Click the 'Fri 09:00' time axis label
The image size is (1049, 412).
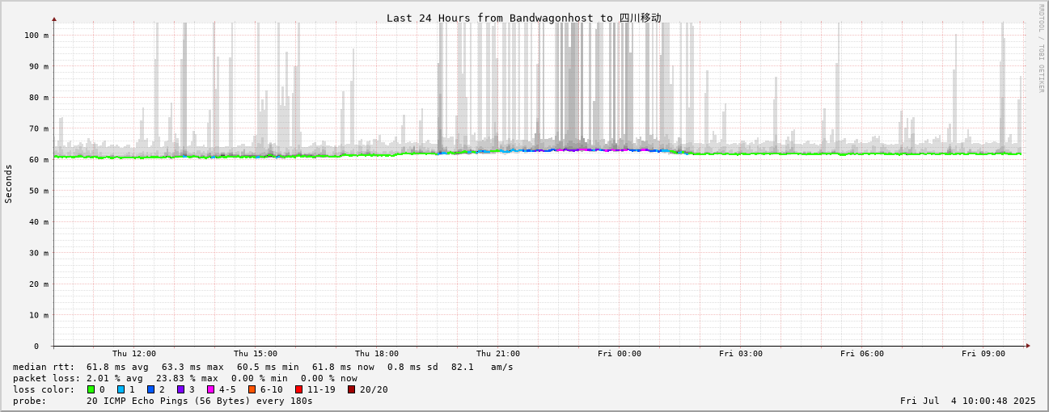coord(983,354)
